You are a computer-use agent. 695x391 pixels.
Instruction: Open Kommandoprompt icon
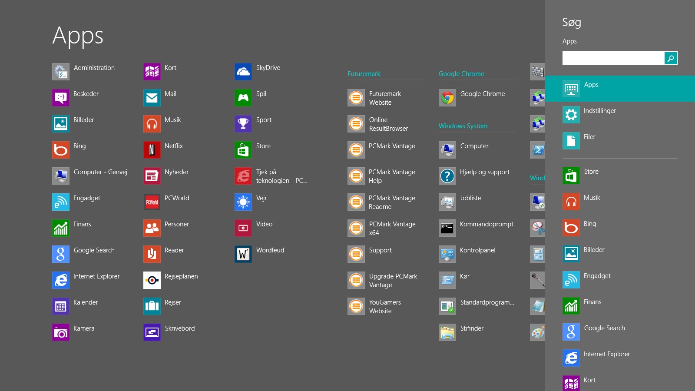click(447, 228)
